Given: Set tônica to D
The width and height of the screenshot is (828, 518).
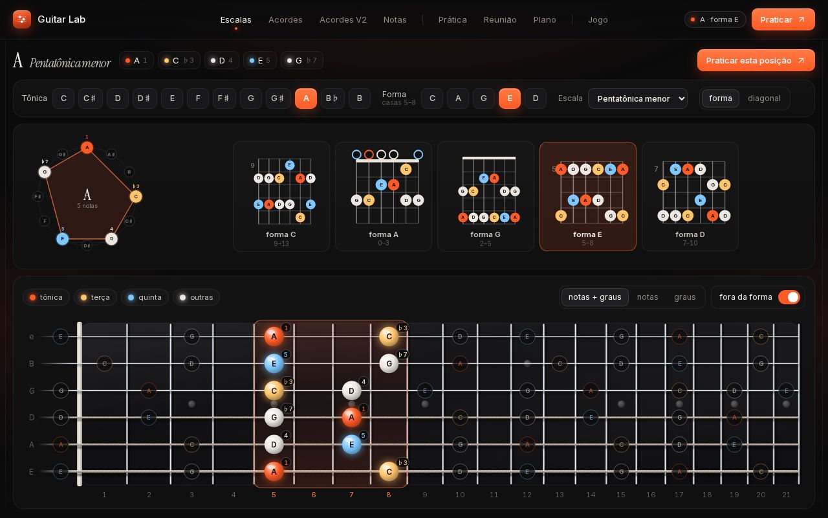Looking at the screenshot, I should 118,98.
